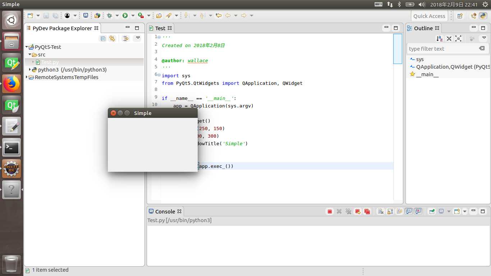Collapse the src folder node
Viewport: 491px width, 276px height.
coord(30,55)
